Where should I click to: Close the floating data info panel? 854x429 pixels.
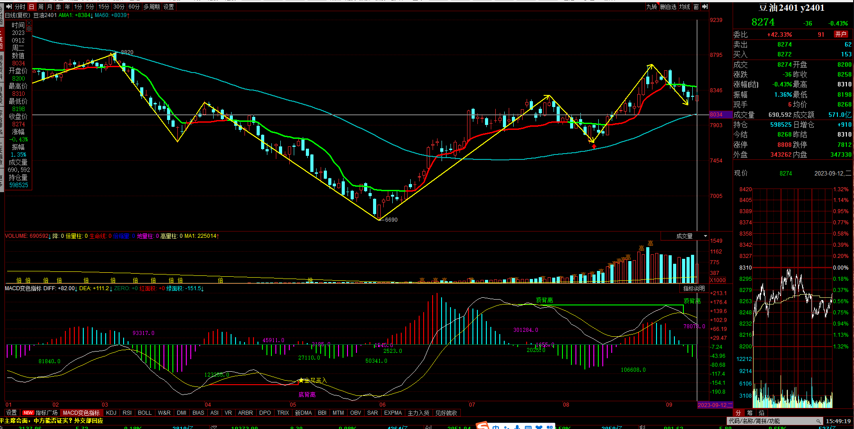click(29, 23)
